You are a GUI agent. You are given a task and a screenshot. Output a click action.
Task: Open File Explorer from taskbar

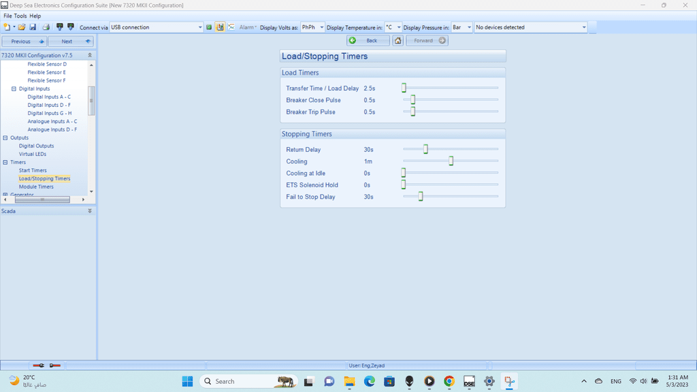(349, 381)
